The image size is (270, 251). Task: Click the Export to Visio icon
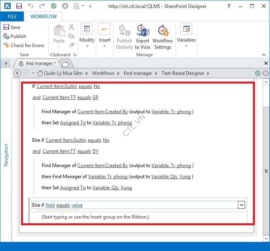(x=143, y=31)
